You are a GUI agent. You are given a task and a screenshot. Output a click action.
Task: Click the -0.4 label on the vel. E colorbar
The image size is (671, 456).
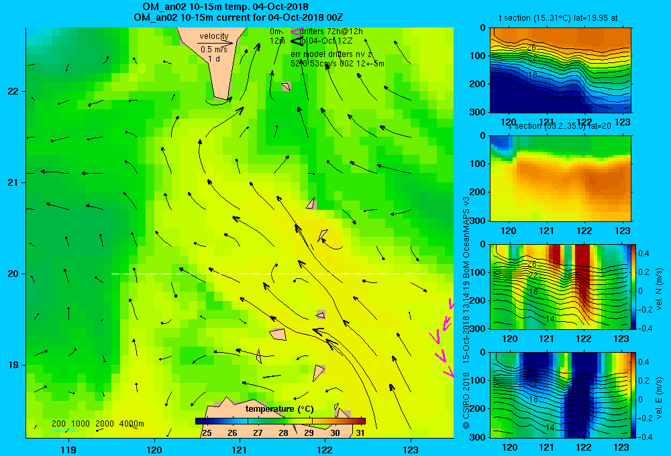tap(644, 437)
